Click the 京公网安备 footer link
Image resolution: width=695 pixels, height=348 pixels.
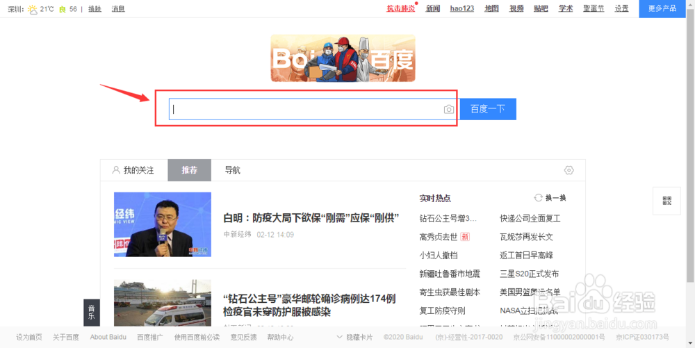click(x=559, y=337)
